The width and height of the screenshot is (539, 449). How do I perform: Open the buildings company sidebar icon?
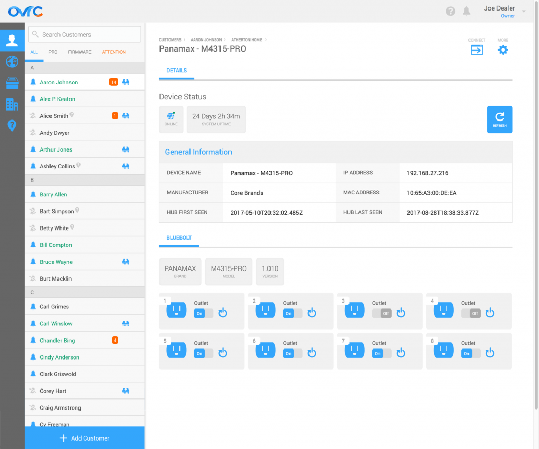(12, 104)
